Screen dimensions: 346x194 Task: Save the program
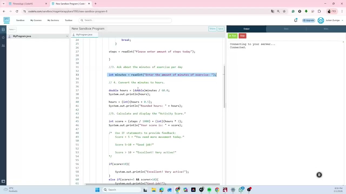click(x=221, y=29)
